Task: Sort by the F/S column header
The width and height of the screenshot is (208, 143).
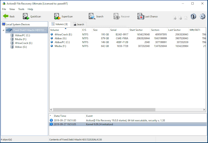Action: pos(87,30)
